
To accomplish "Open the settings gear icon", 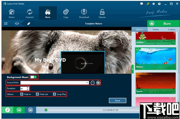I will tap(154, 4).
